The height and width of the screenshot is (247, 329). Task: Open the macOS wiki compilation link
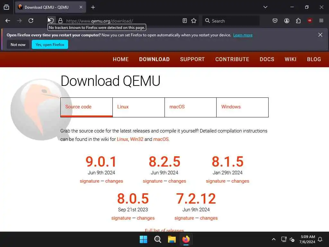click(x=161, y=139)
